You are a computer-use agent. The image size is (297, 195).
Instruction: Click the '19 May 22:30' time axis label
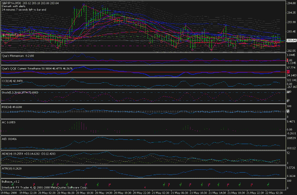[x=28, y=193]
